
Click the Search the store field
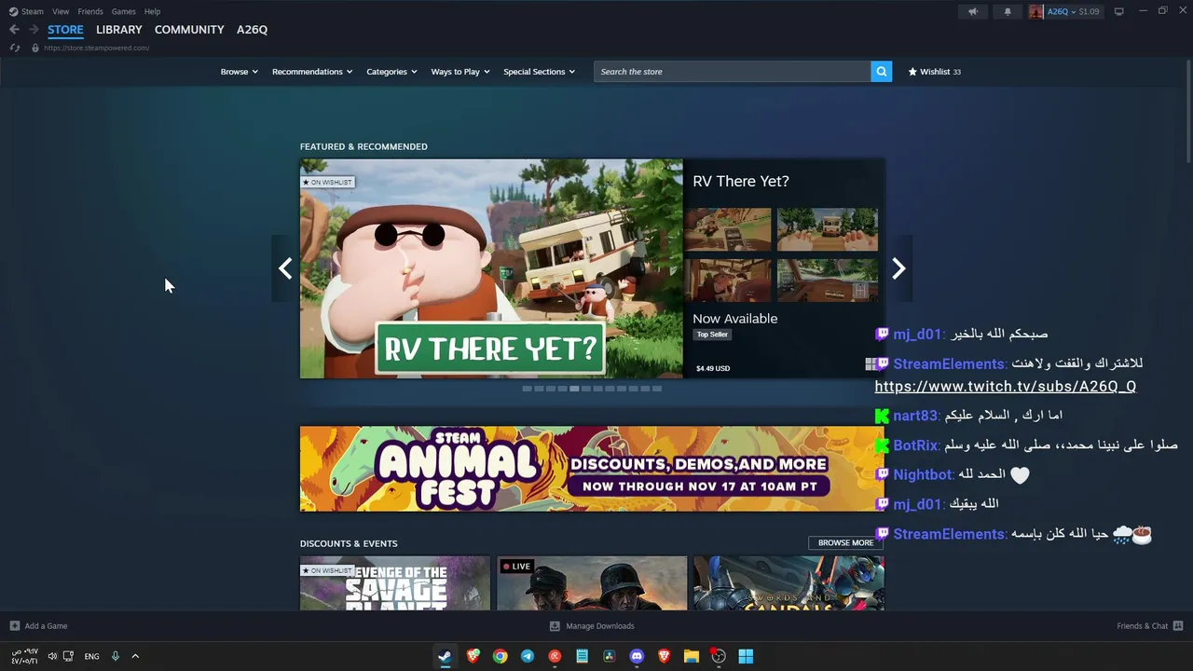733,72
